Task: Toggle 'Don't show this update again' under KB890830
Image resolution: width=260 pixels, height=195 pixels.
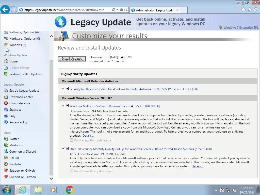Action: click(71, 140)
